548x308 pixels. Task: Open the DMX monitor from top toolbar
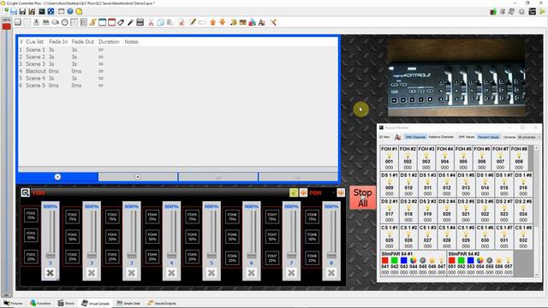pos(42,11)
